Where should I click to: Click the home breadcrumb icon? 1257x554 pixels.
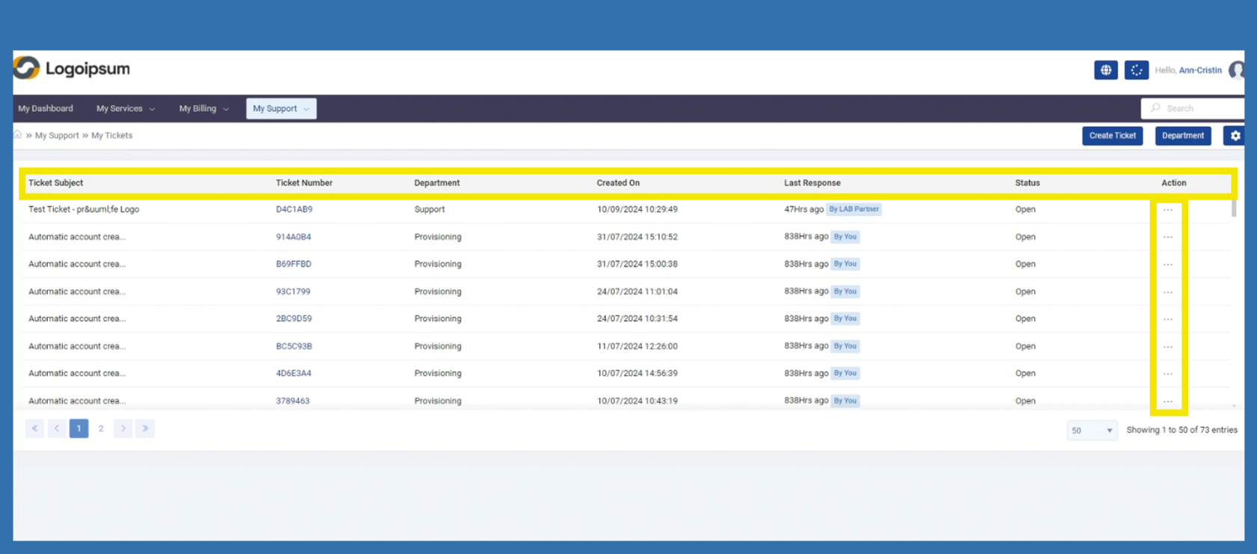(18, 135)
